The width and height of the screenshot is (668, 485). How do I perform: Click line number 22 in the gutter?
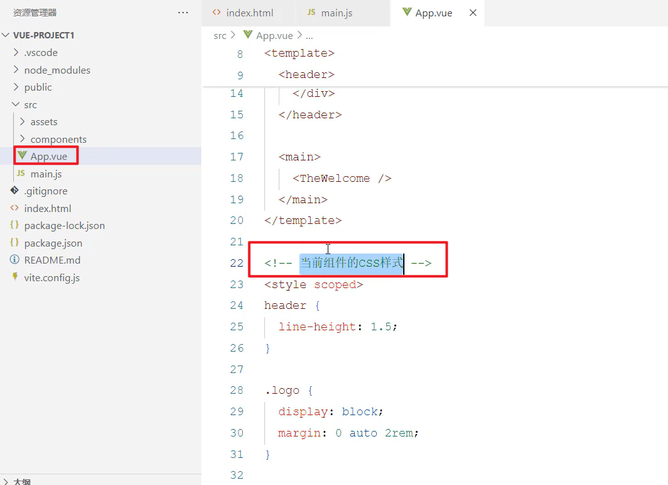click(x=237, y=263)
